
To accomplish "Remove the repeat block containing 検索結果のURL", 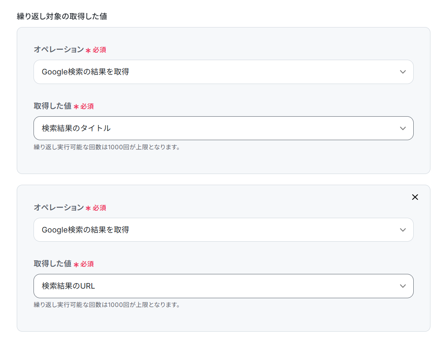I will pos(415,197).
